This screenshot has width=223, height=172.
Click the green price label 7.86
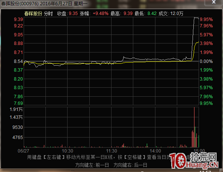(x=18, y=97)
